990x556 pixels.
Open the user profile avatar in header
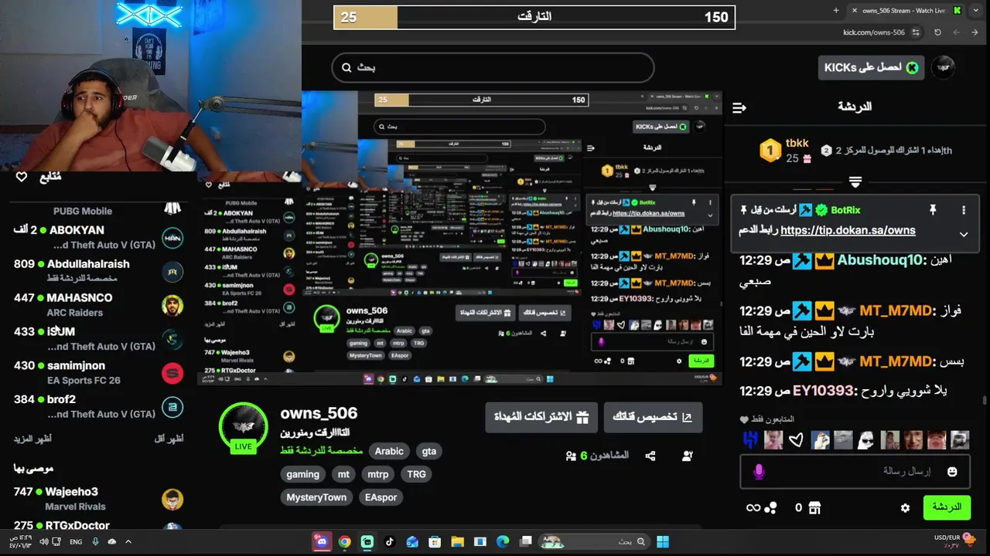943,68
